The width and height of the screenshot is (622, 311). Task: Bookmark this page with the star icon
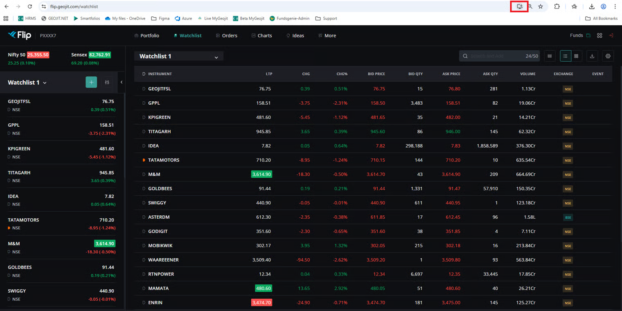coord(541,7)
